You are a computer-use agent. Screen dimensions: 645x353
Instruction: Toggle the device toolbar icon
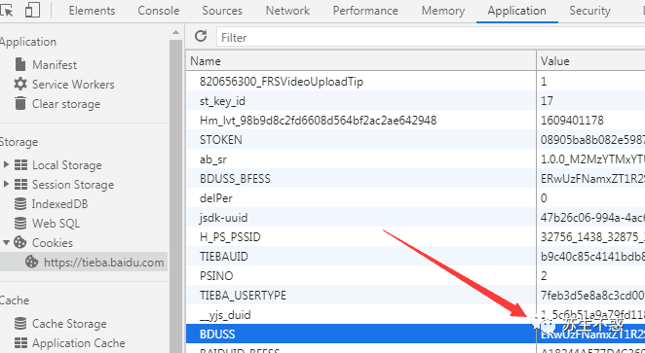pyautogui.click(x=32, y=11)
